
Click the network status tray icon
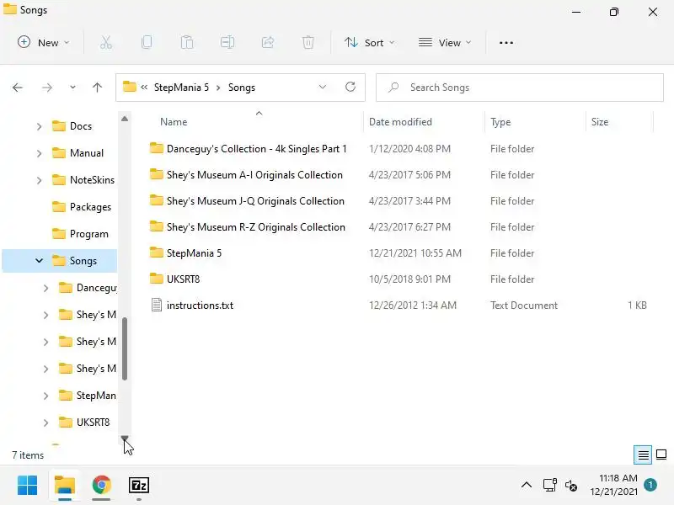(x=550, y=486)
